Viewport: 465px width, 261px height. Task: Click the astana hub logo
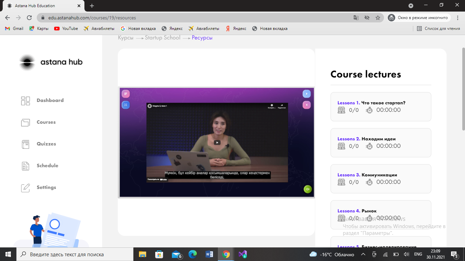(51, 62)
